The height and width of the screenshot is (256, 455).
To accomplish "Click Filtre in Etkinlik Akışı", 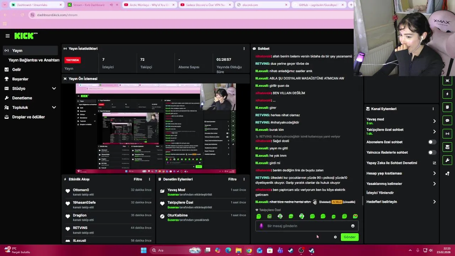I will (x=138, y=180).
